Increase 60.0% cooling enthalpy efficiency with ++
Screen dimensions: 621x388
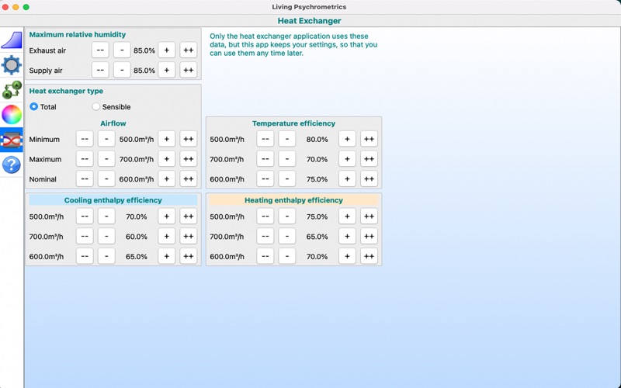189,236
